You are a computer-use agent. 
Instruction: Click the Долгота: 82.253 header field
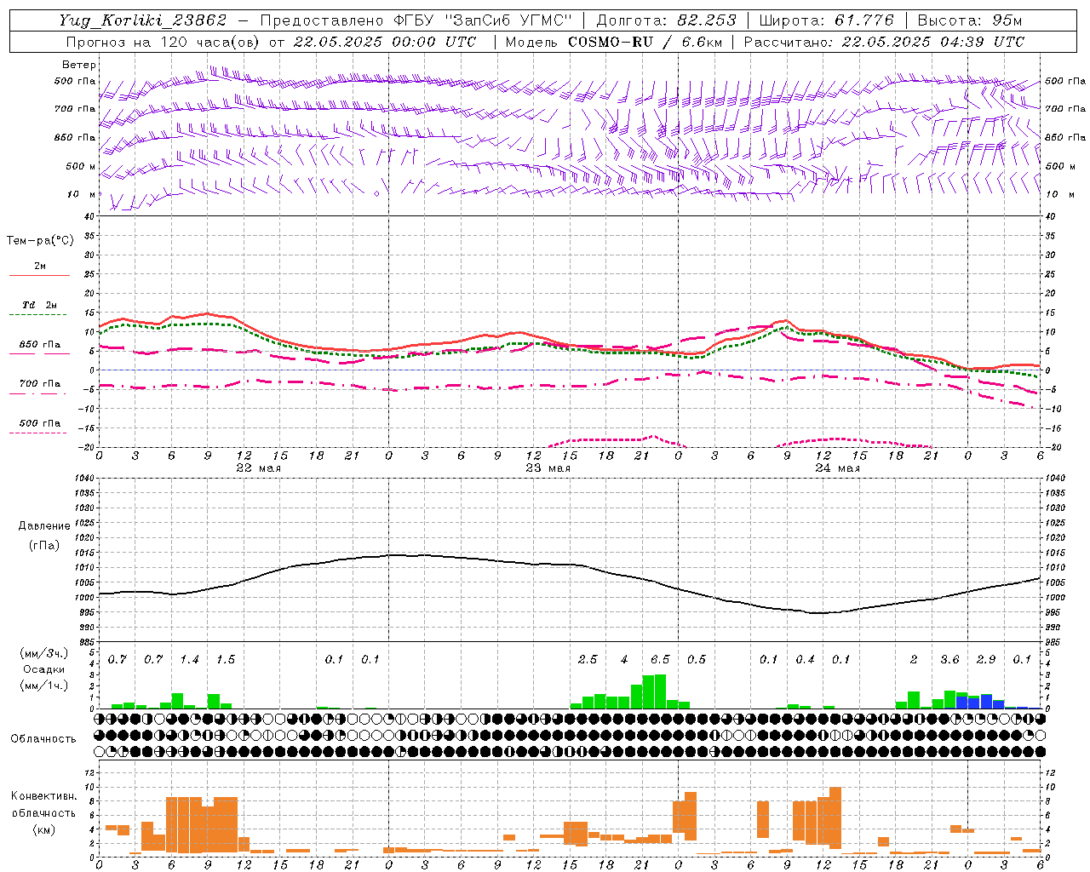click(667, 20)
